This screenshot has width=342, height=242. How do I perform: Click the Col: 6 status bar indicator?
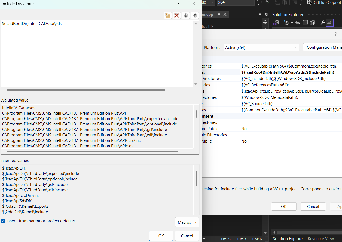[257, 239]
